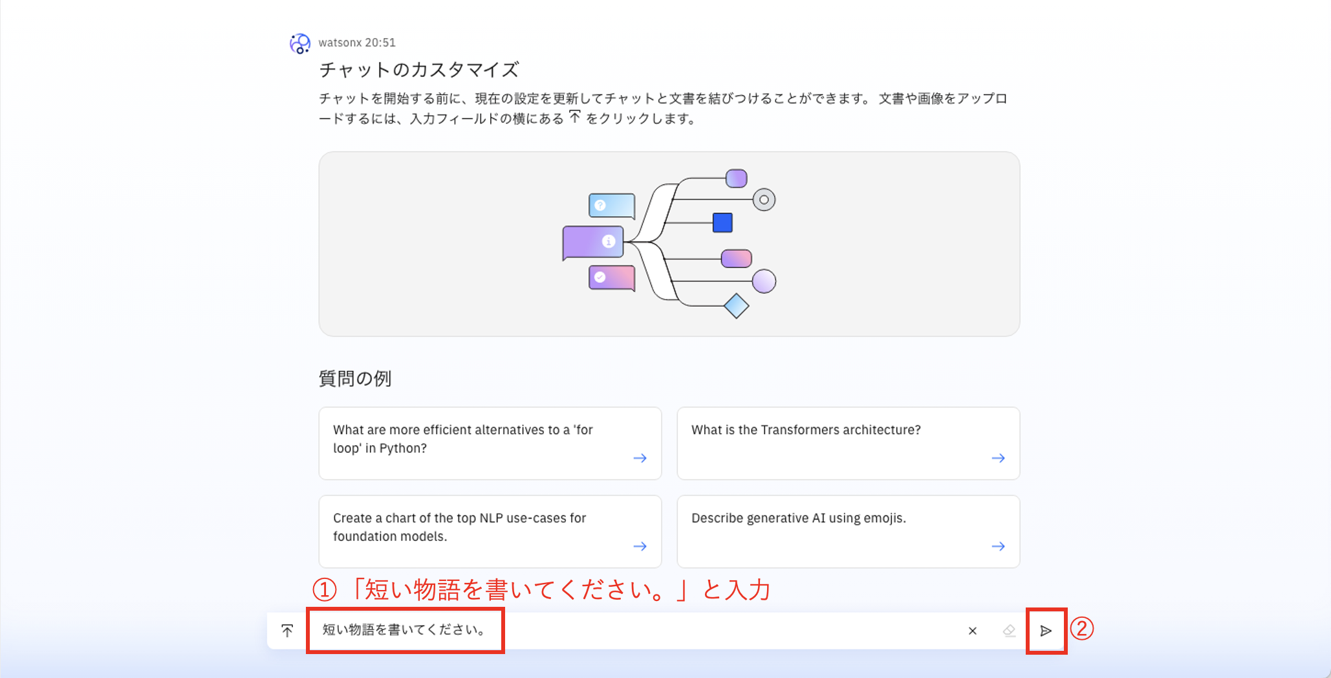Screen dimensions: 1331x678
Task: Click arrow on the Transformers architecture card
Action: [998, 458]
